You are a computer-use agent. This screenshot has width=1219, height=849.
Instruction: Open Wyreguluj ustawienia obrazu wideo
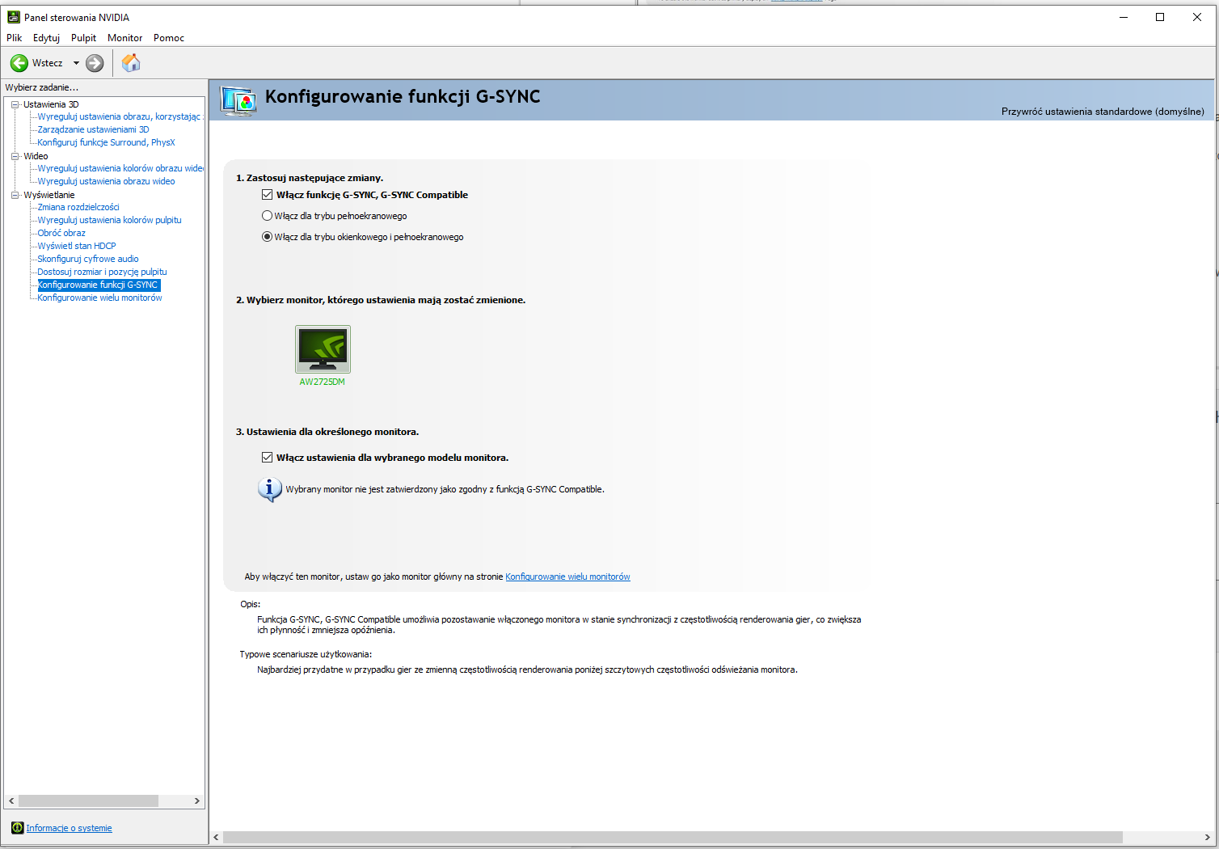[x=106, y=181]
